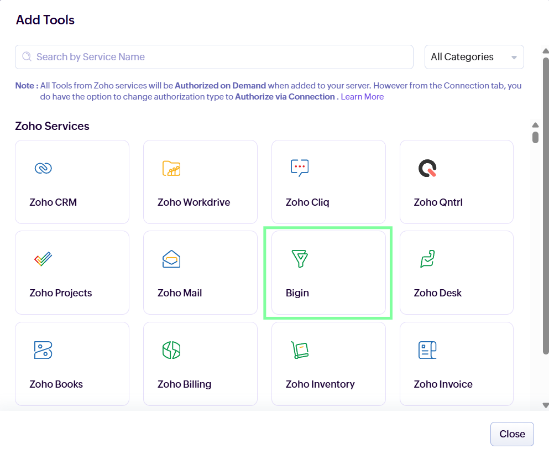Select the Zoho Invoice document icon
549x454 pixels.
pyautogui.click(x=427, y=350)
